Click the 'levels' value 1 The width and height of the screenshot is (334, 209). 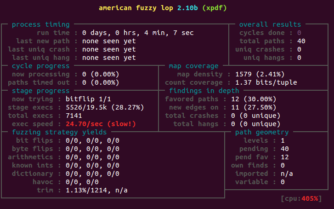tap(283, 140)
